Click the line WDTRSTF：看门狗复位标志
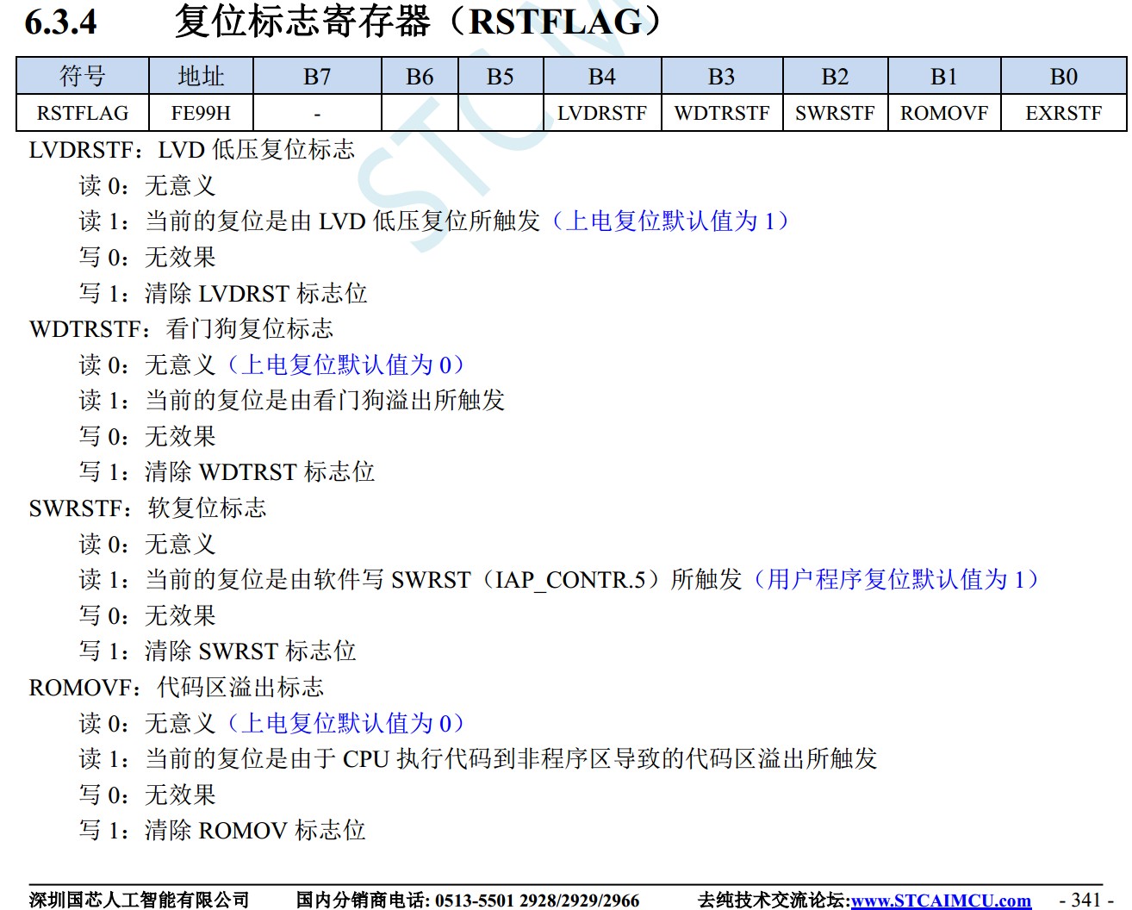Screen dimensions: 1132x910 [x=181, y=329]
